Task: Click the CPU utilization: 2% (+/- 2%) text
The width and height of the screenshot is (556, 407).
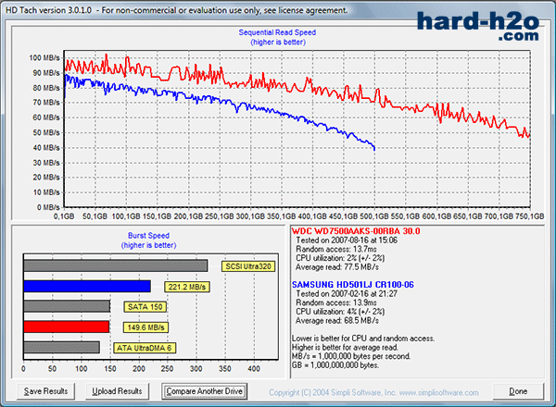Action: (340, 258)
